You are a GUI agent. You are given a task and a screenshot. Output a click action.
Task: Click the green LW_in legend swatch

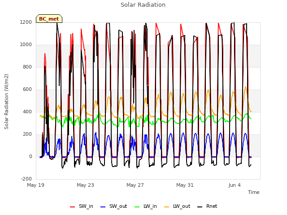[x=137, y=207]
